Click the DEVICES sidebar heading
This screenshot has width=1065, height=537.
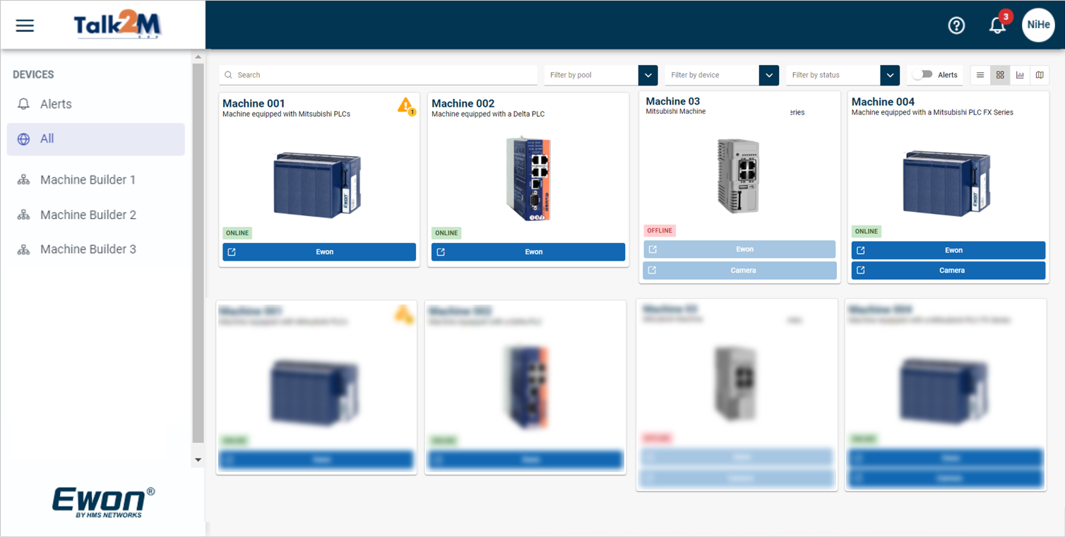pyautogui.click(x=33, y=75)
